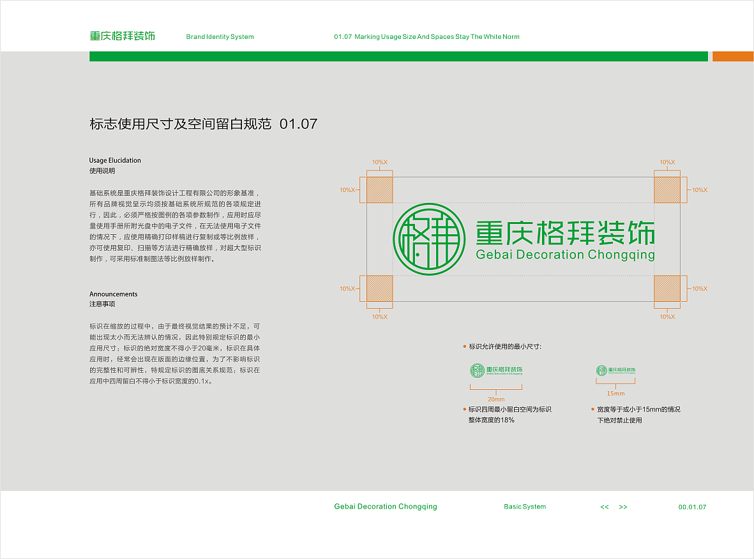This screenshot has width=754, height=559.
Task: Click the 10%X label above top-left square
Action: (x=380, y=163)
